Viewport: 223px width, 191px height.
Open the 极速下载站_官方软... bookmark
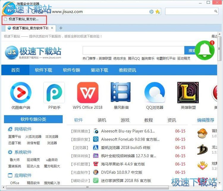tap(21, 19)
